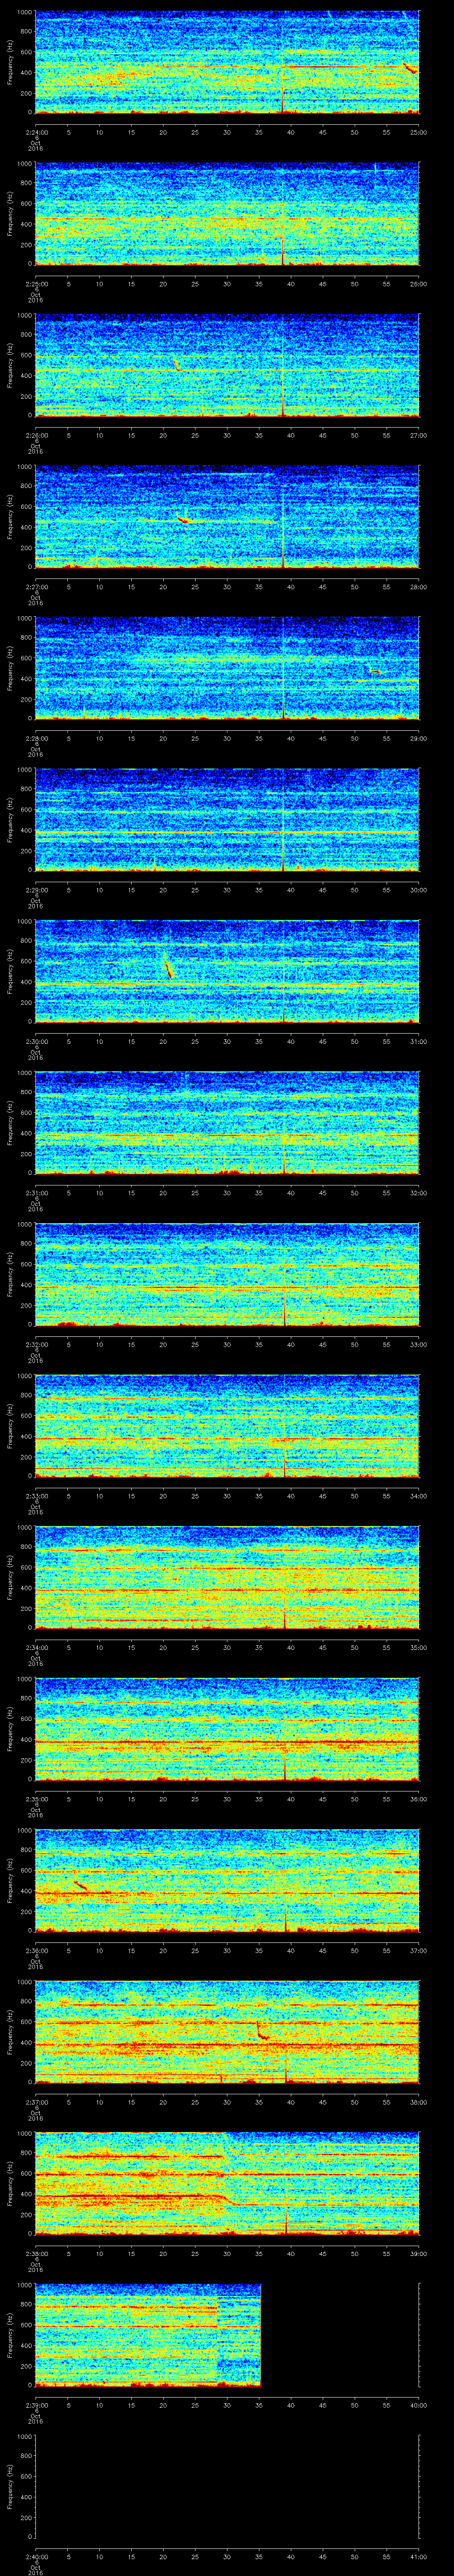This screenshot has height=2576, width=454.
Task: Select the spectrogram panel starting at 2:38:00
Action: coord(227,2184)
